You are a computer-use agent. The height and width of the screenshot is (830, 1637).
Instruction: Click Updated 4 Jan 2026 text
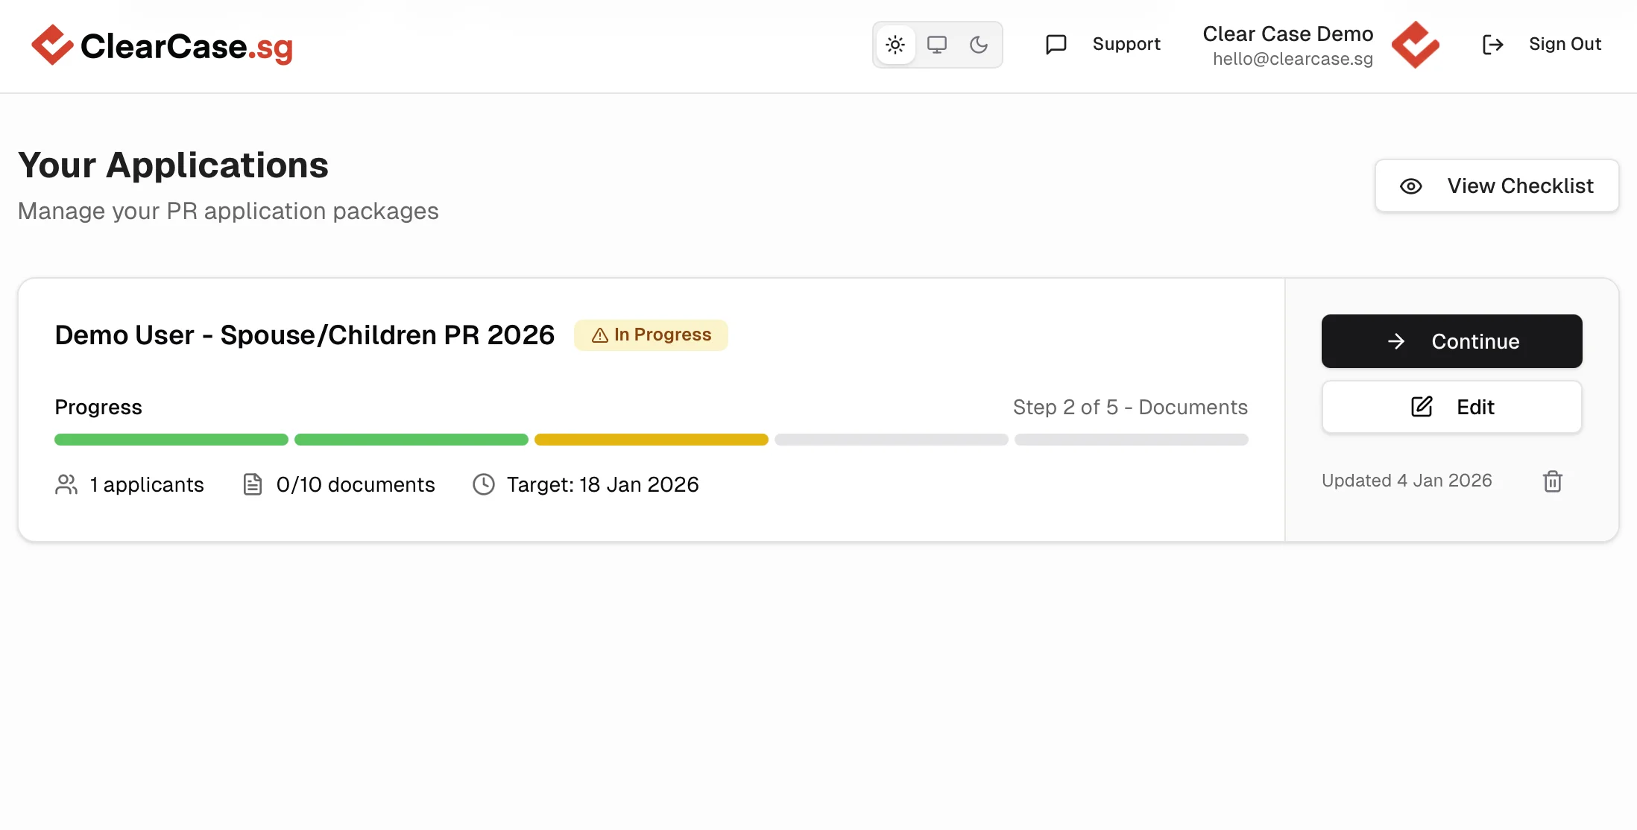click(1407, 481)
